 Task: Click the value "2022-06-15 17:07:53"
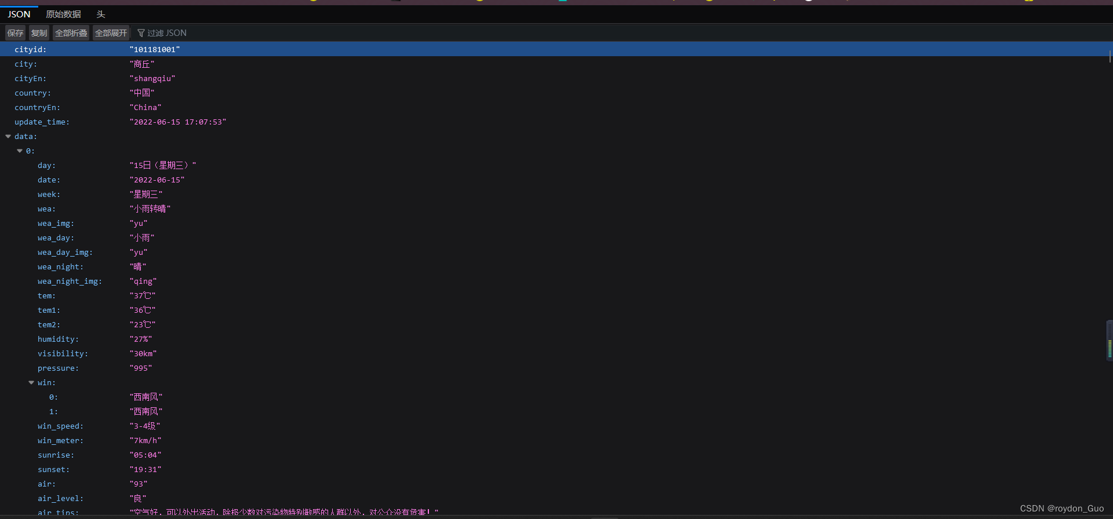coord(178,122)
